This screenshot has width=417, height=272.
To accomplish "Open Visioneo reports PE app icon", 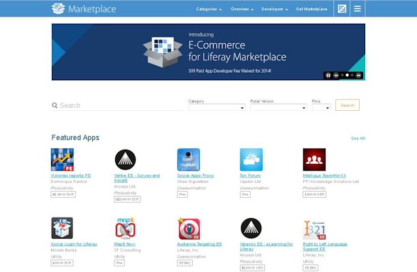I will [x=62, y=160].
